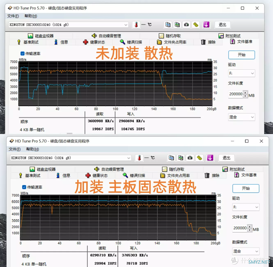Toggle 传输速率 checkbox in top window

(22, 53)
